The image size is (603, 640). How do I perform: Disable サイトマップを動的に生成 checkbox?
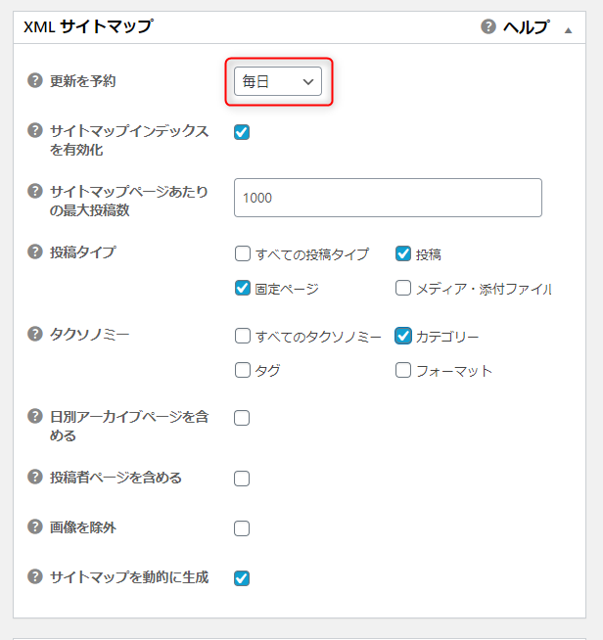(x=242, y=578)
